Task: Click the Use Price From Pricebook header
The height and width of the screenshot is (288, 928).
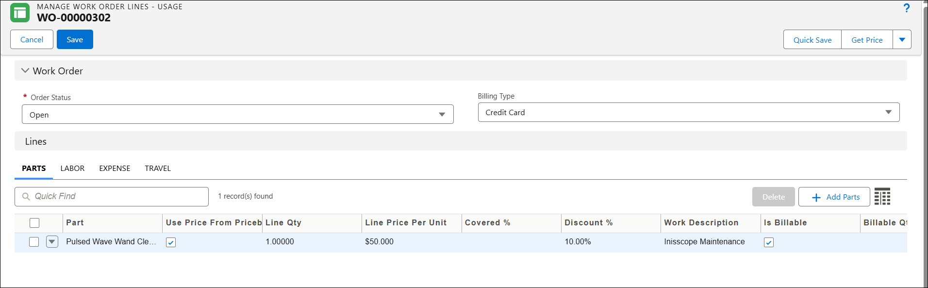Action: [x=213, y=223]
